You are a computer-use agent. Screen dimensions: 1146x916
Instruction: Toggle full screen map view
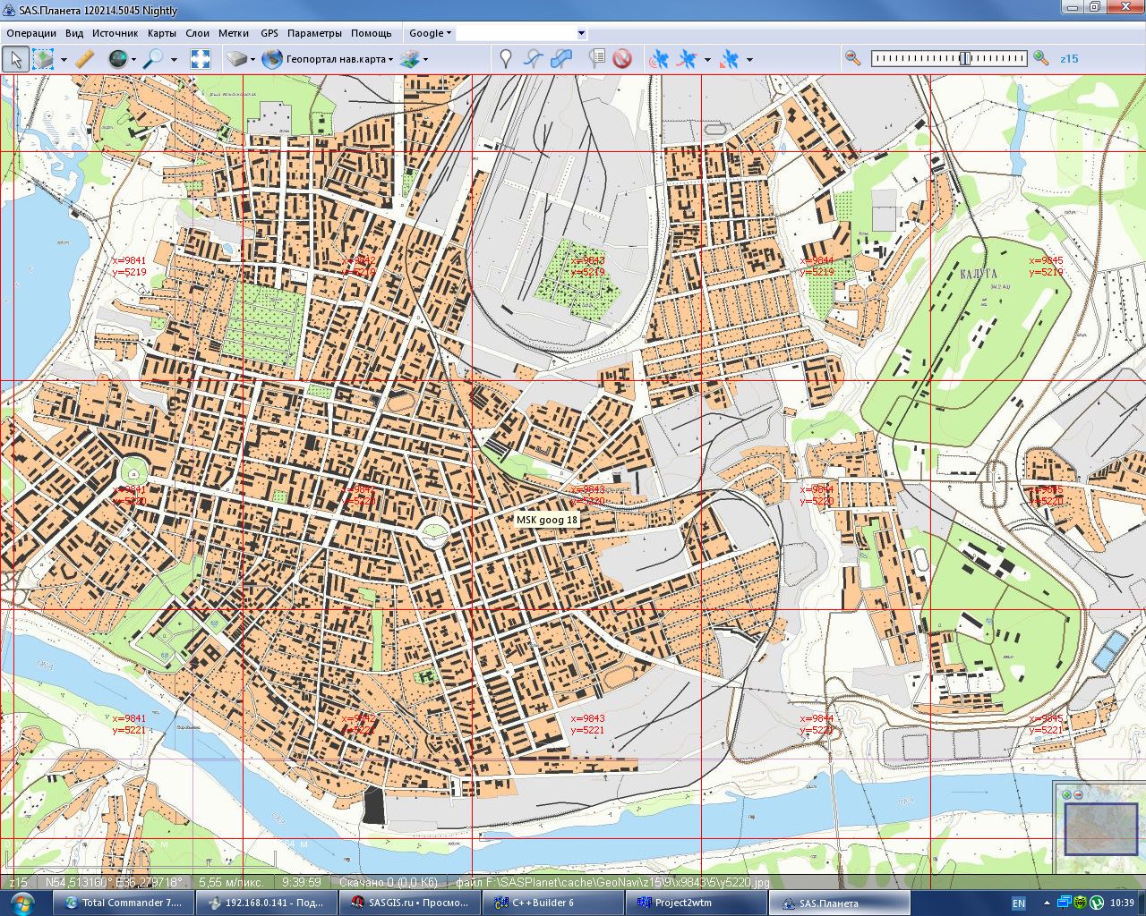tap(201, 59)
